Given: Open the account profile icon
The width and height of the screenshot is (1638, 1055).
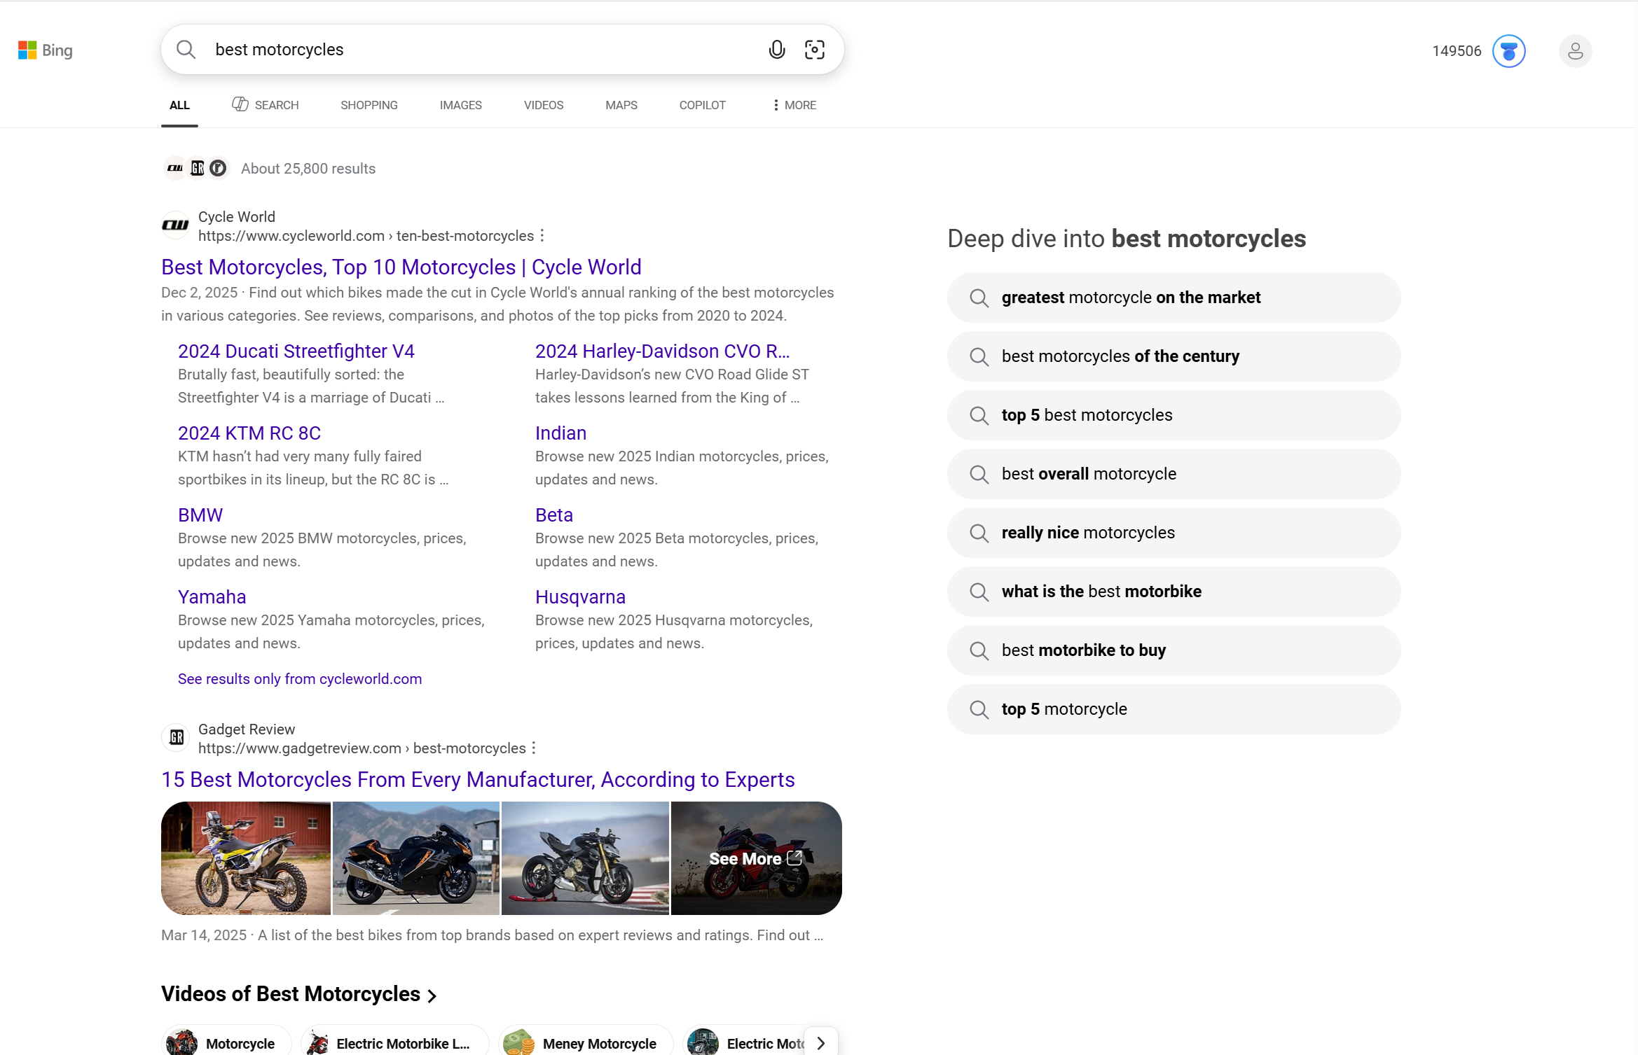Looking at the screenshot, I should (x=1575, y=50).
